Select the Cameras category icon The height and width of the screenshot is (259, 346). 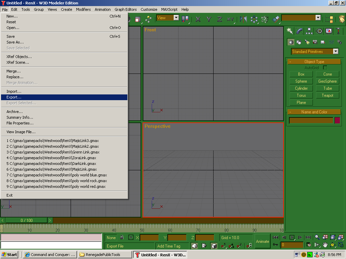click(x=315, y=42)
